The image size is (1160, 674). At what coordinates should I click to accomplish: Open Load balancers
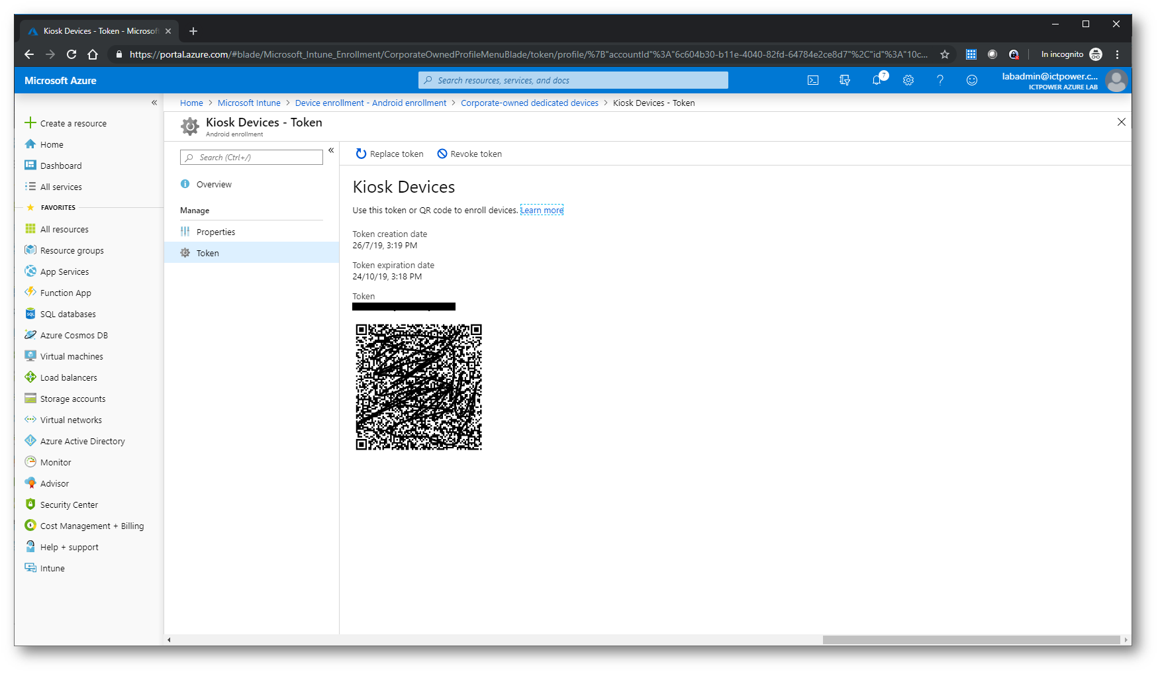(68, 377)
